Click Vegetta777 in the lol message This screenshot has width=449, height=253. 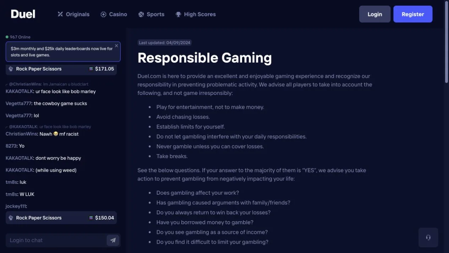coord(18,115)
